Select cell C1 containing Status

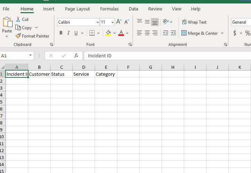pos(61,74)
